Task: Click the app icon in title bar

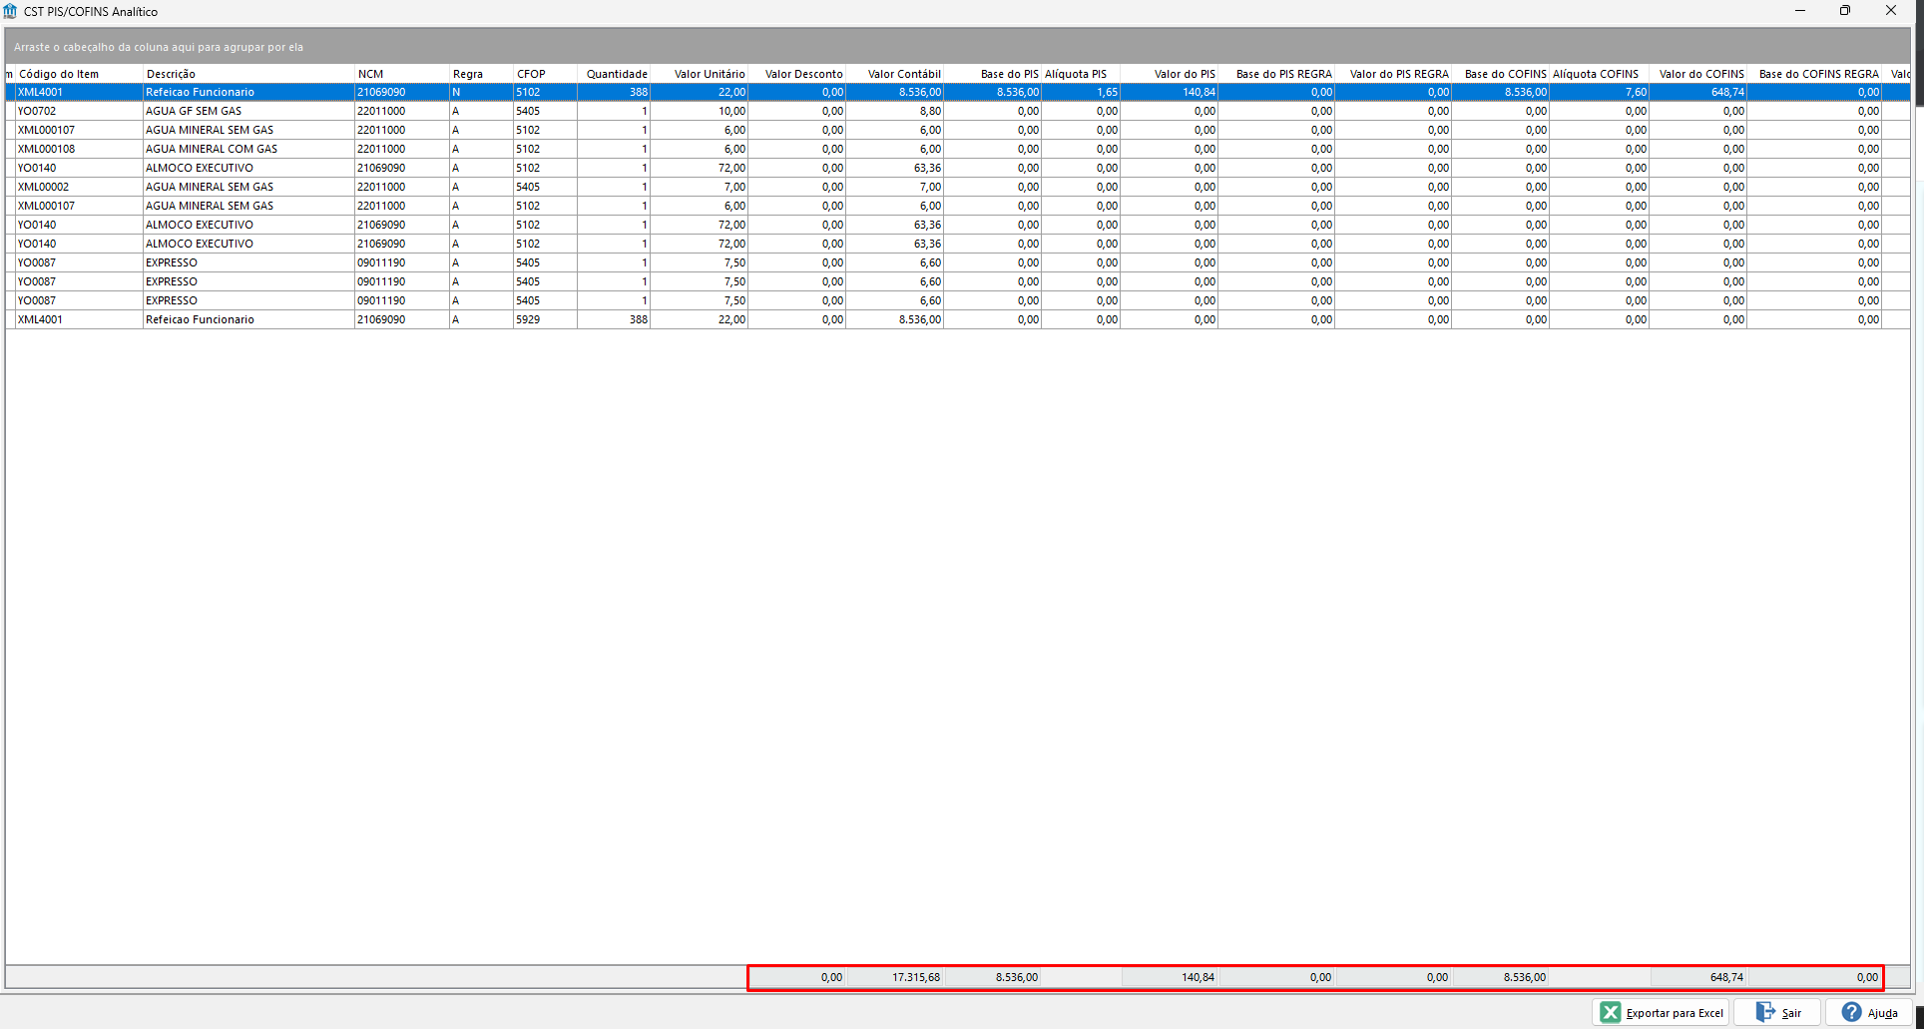Action: tap(10, 11)
